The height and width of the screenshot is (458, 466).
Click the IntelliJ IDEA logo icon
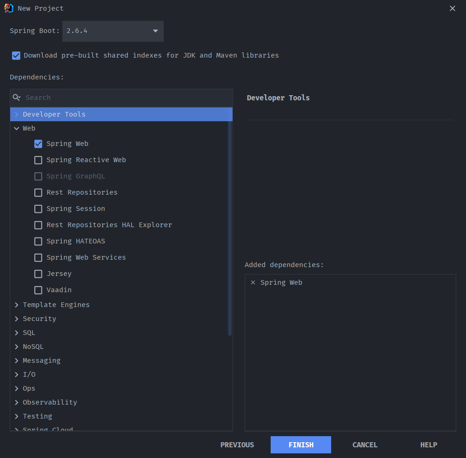8,8
